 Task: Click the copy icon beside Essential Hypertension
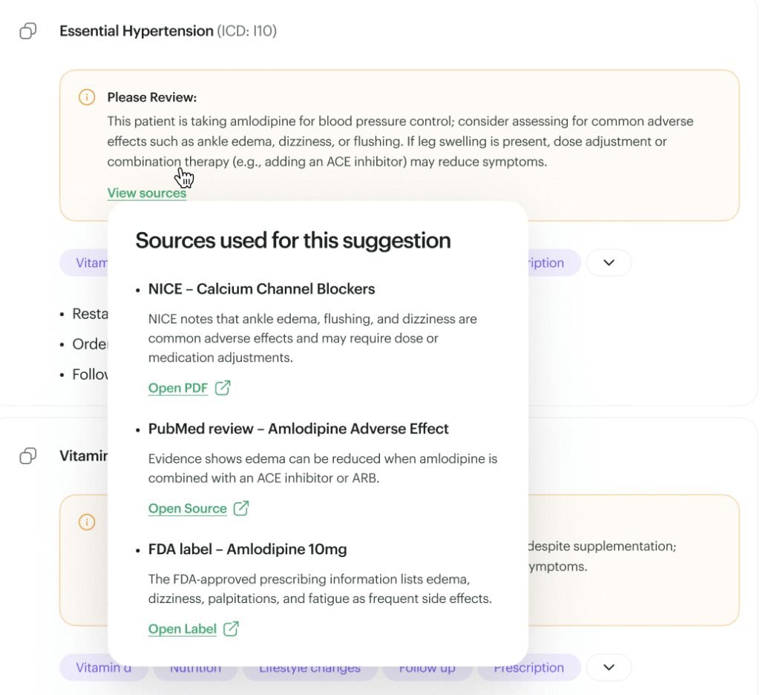pos(28,31)
